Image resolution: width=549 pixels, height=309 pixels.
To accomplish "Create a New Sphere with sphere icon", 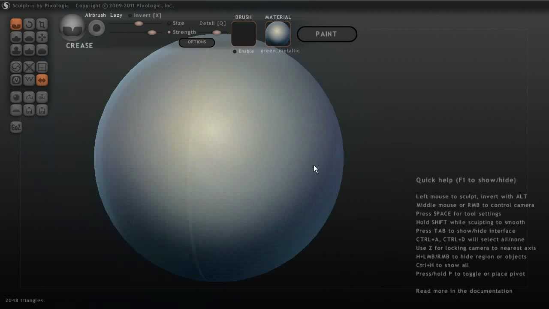I will [x=16, y=97].
